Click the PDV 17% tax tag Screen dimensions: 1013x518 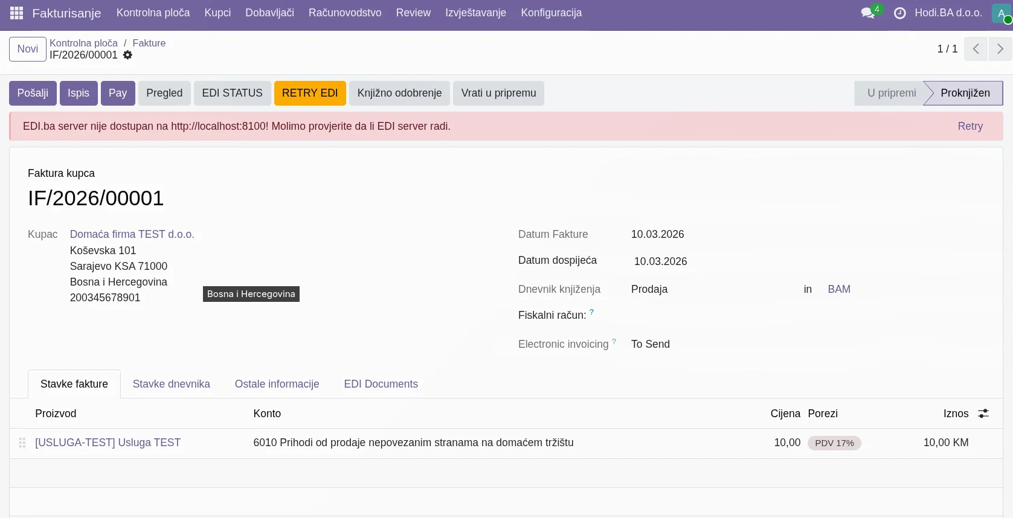pos(834,443)
